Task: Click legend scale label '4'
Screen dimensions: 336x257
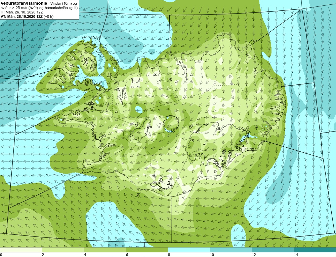Action: 85,255
